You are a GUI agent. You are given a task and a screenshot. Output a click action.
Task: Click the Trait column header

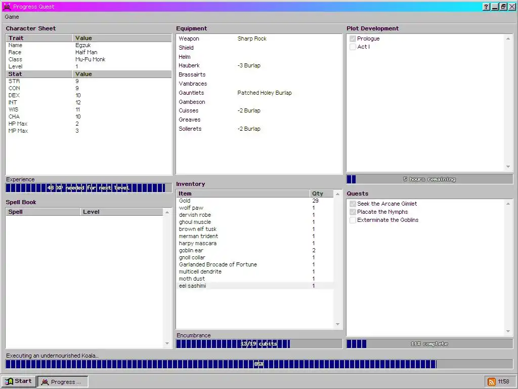[39, 38]
